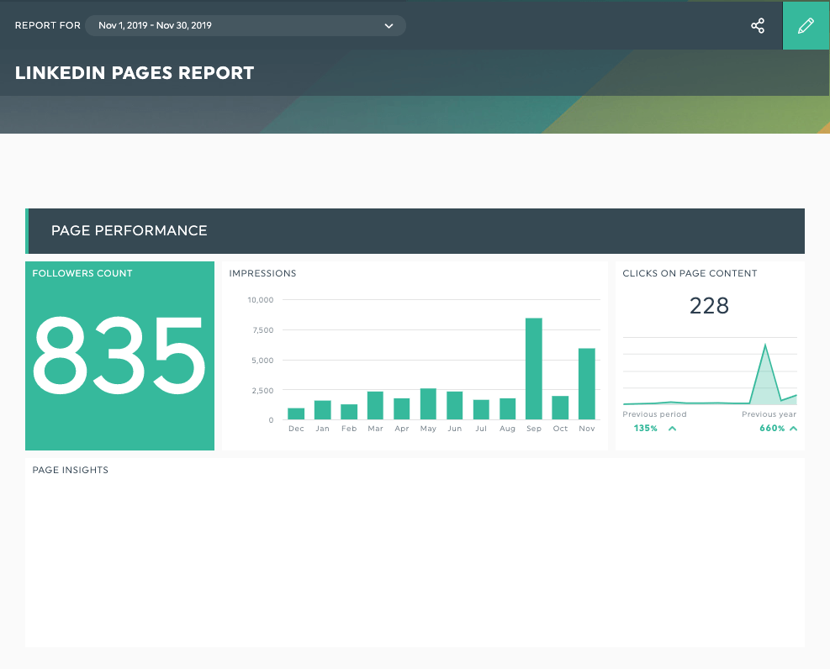
Task: Click the 10,000 axis label
Action: click(x=261, y=300)
